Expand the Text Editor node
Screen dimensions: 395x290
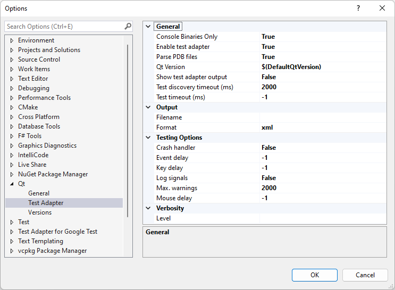coord(12,79)
